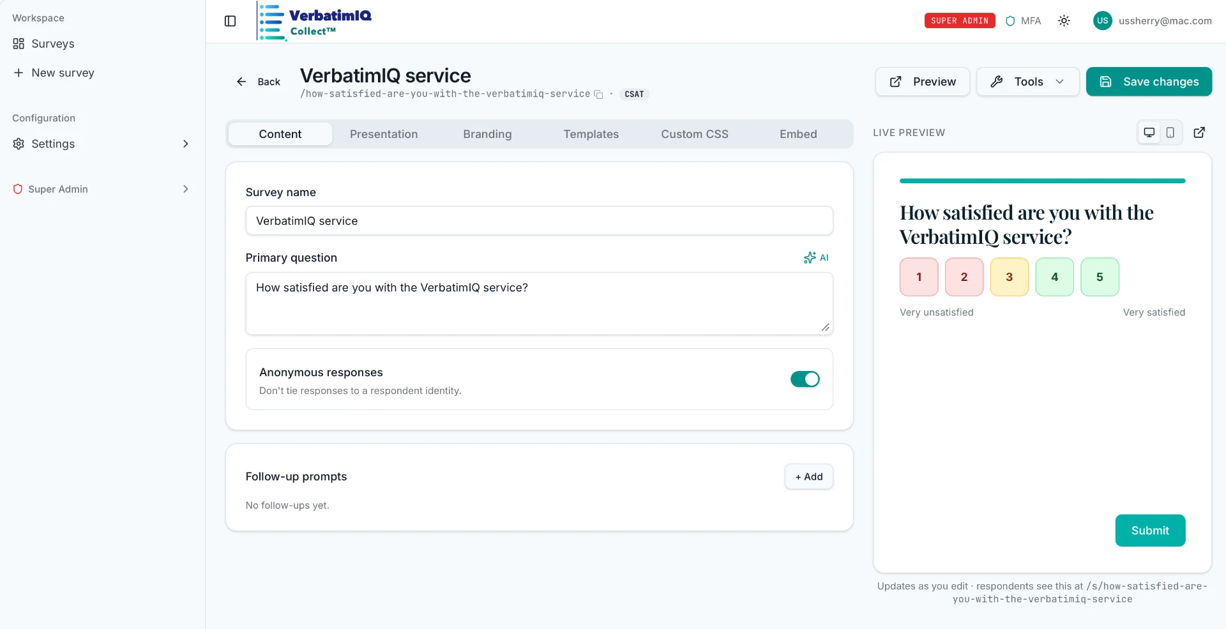Go to the Templates tab
1226x629 pixels.
pos(591,134)
